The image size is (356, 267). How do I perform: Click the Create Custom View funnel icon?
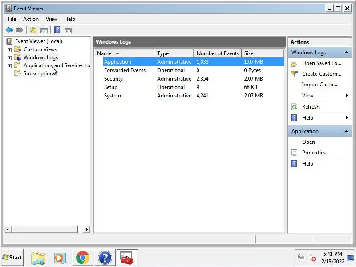click(x=294, y=74)
